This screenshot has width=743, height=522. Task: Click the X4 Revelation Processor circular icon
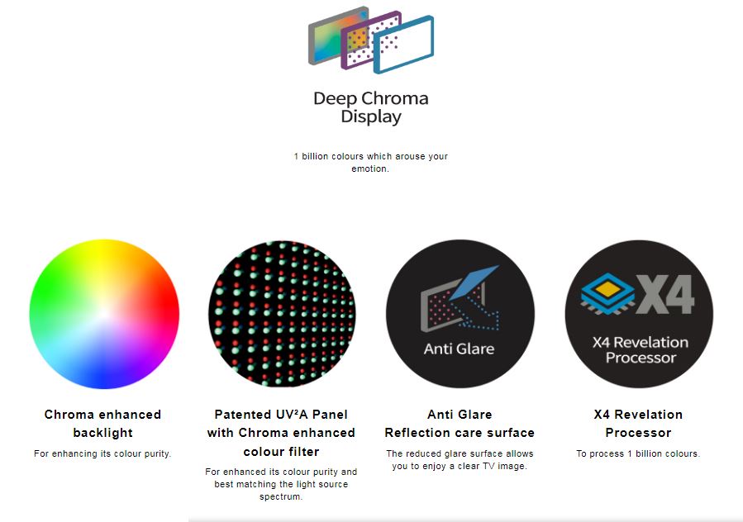tap(639, 314)
